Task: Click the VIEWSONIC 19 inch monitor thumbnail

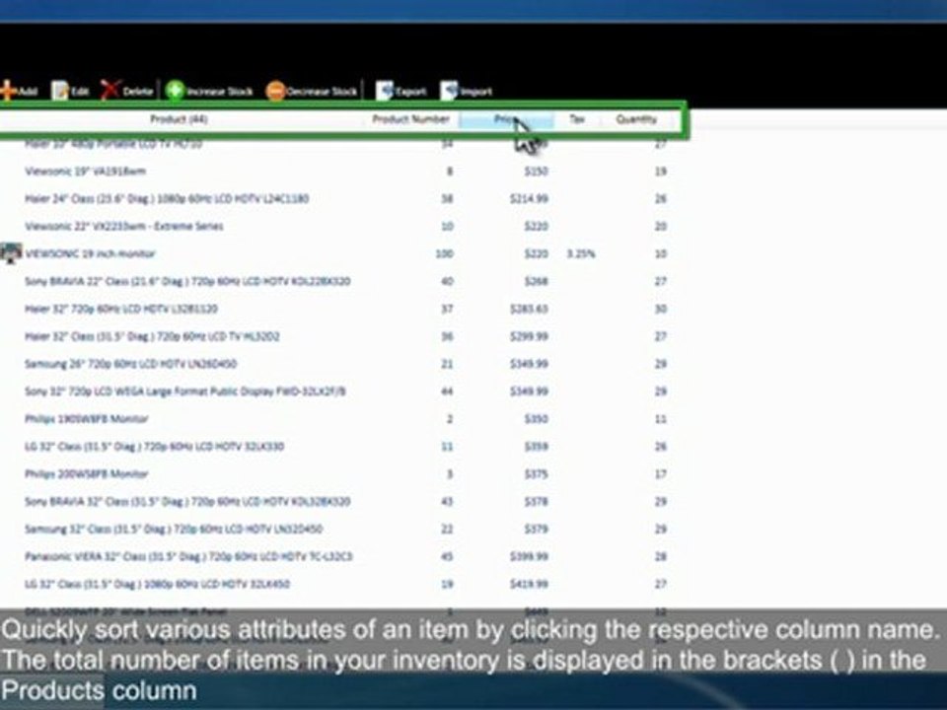Action: point(11,253)
